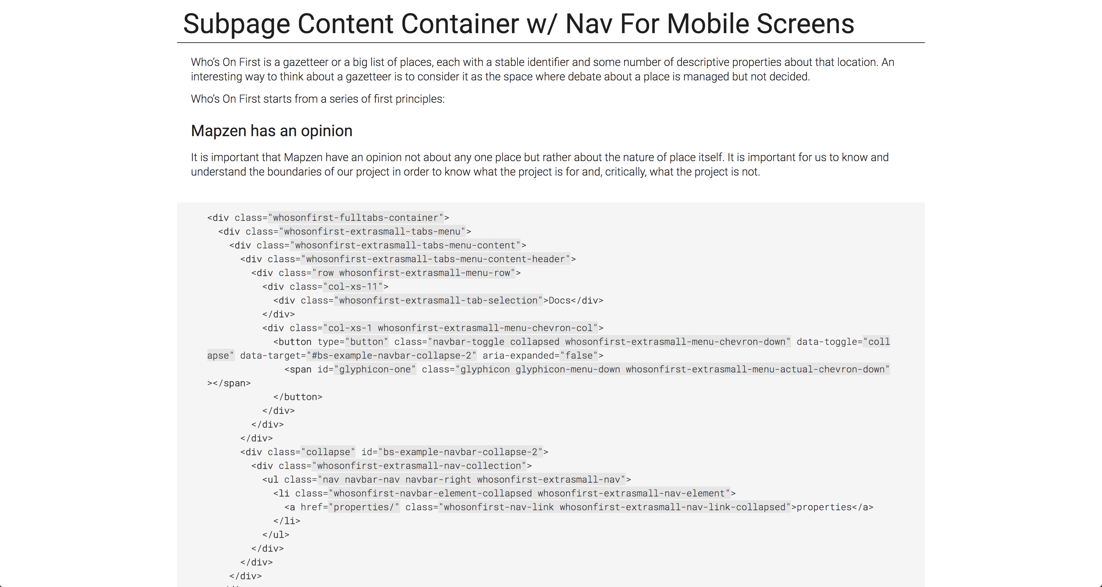
Task: Click the "col-xs-1 whosonfirst-extrasmall-menu-chevron-col" code string
Action: pyautogui.click(x=460, y=328)
